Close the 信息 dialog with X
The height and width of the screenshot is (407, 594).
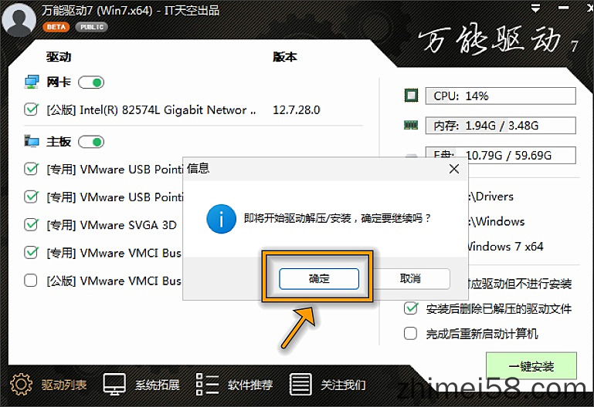point(454,169)
